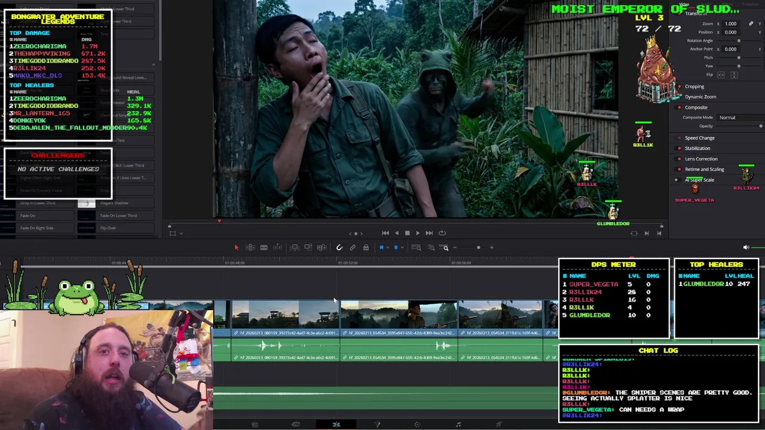
Task: Activate the Trim Edit Mode tool
Action: coord(250,247)
